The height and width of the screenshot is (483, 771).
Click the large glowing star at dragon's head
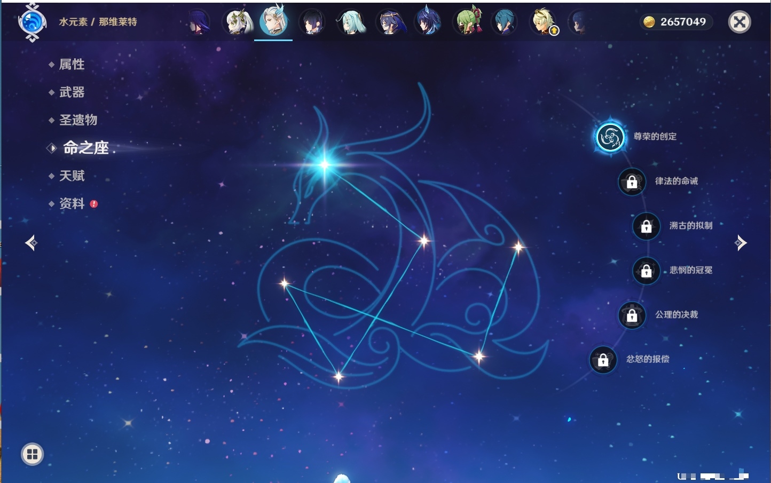[x=324, y=164]
